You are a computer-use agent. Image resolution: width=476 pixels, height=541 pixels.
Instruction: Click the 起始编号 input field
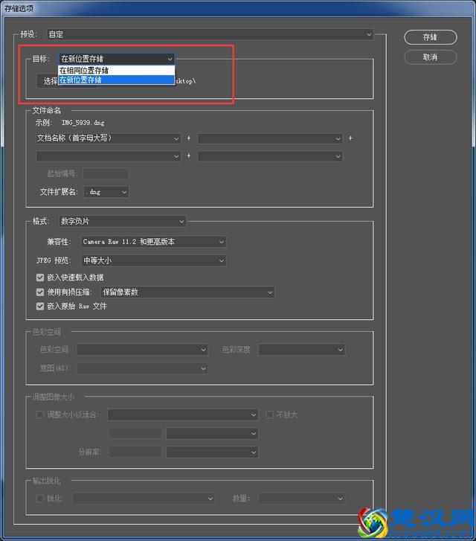click(105, 173)
